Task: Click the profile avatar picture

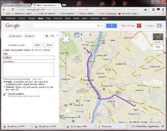Action: click(x=159, y=26)
